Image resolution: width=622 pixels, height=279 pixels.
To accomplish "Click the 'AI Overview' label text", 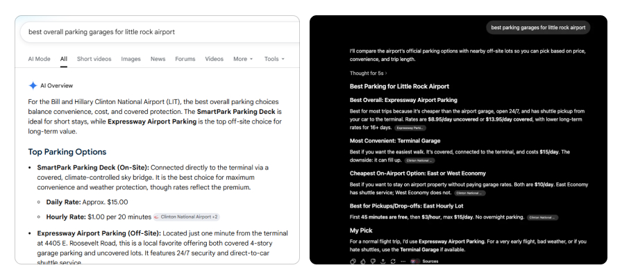I will [x=57, y=85].
